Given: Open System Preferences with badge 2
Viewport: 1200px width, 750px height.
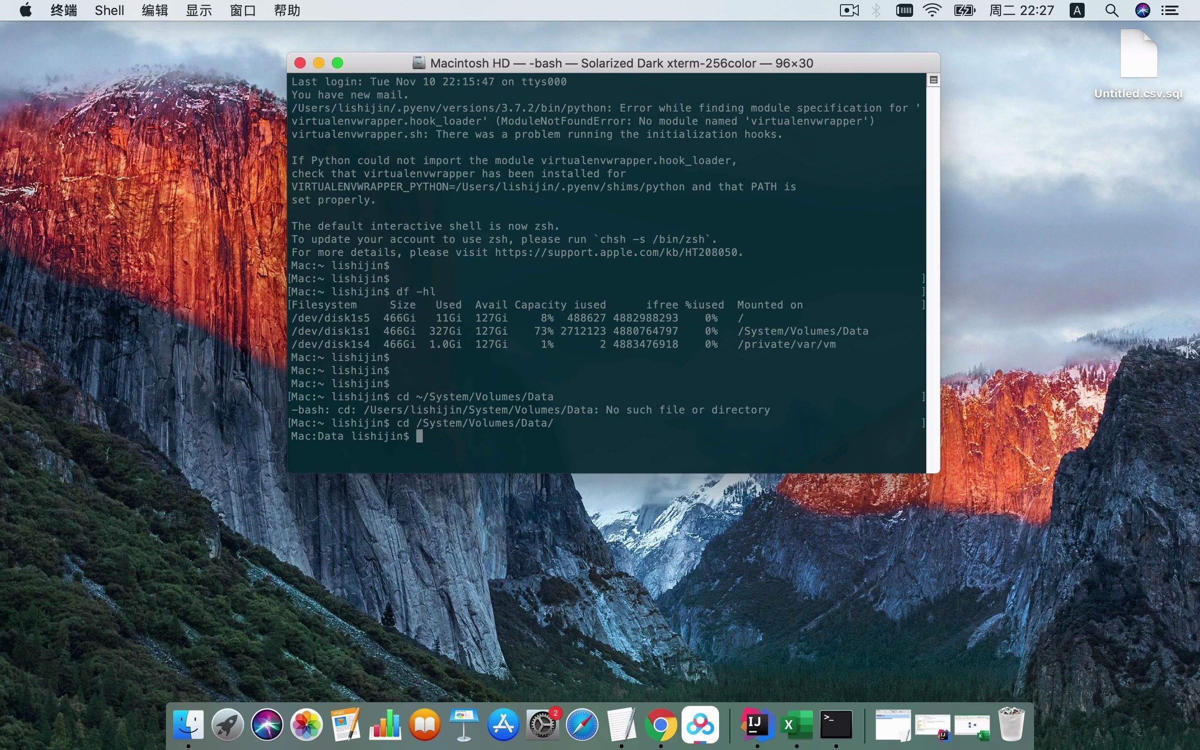Looking at the screenshot, I should pyautogui.click(x=542, y=725).
